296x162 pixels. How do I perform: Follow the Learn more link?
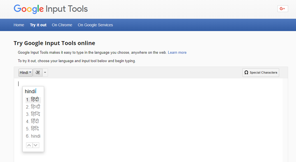point(177,53)
